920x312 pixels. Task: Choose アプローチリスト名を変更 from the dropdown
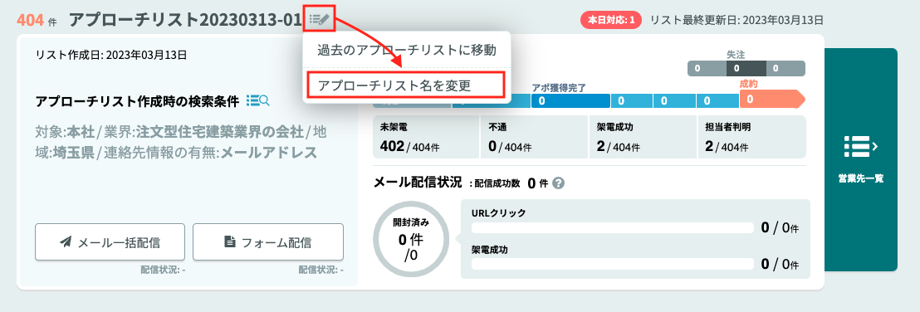tap(405, 85)
